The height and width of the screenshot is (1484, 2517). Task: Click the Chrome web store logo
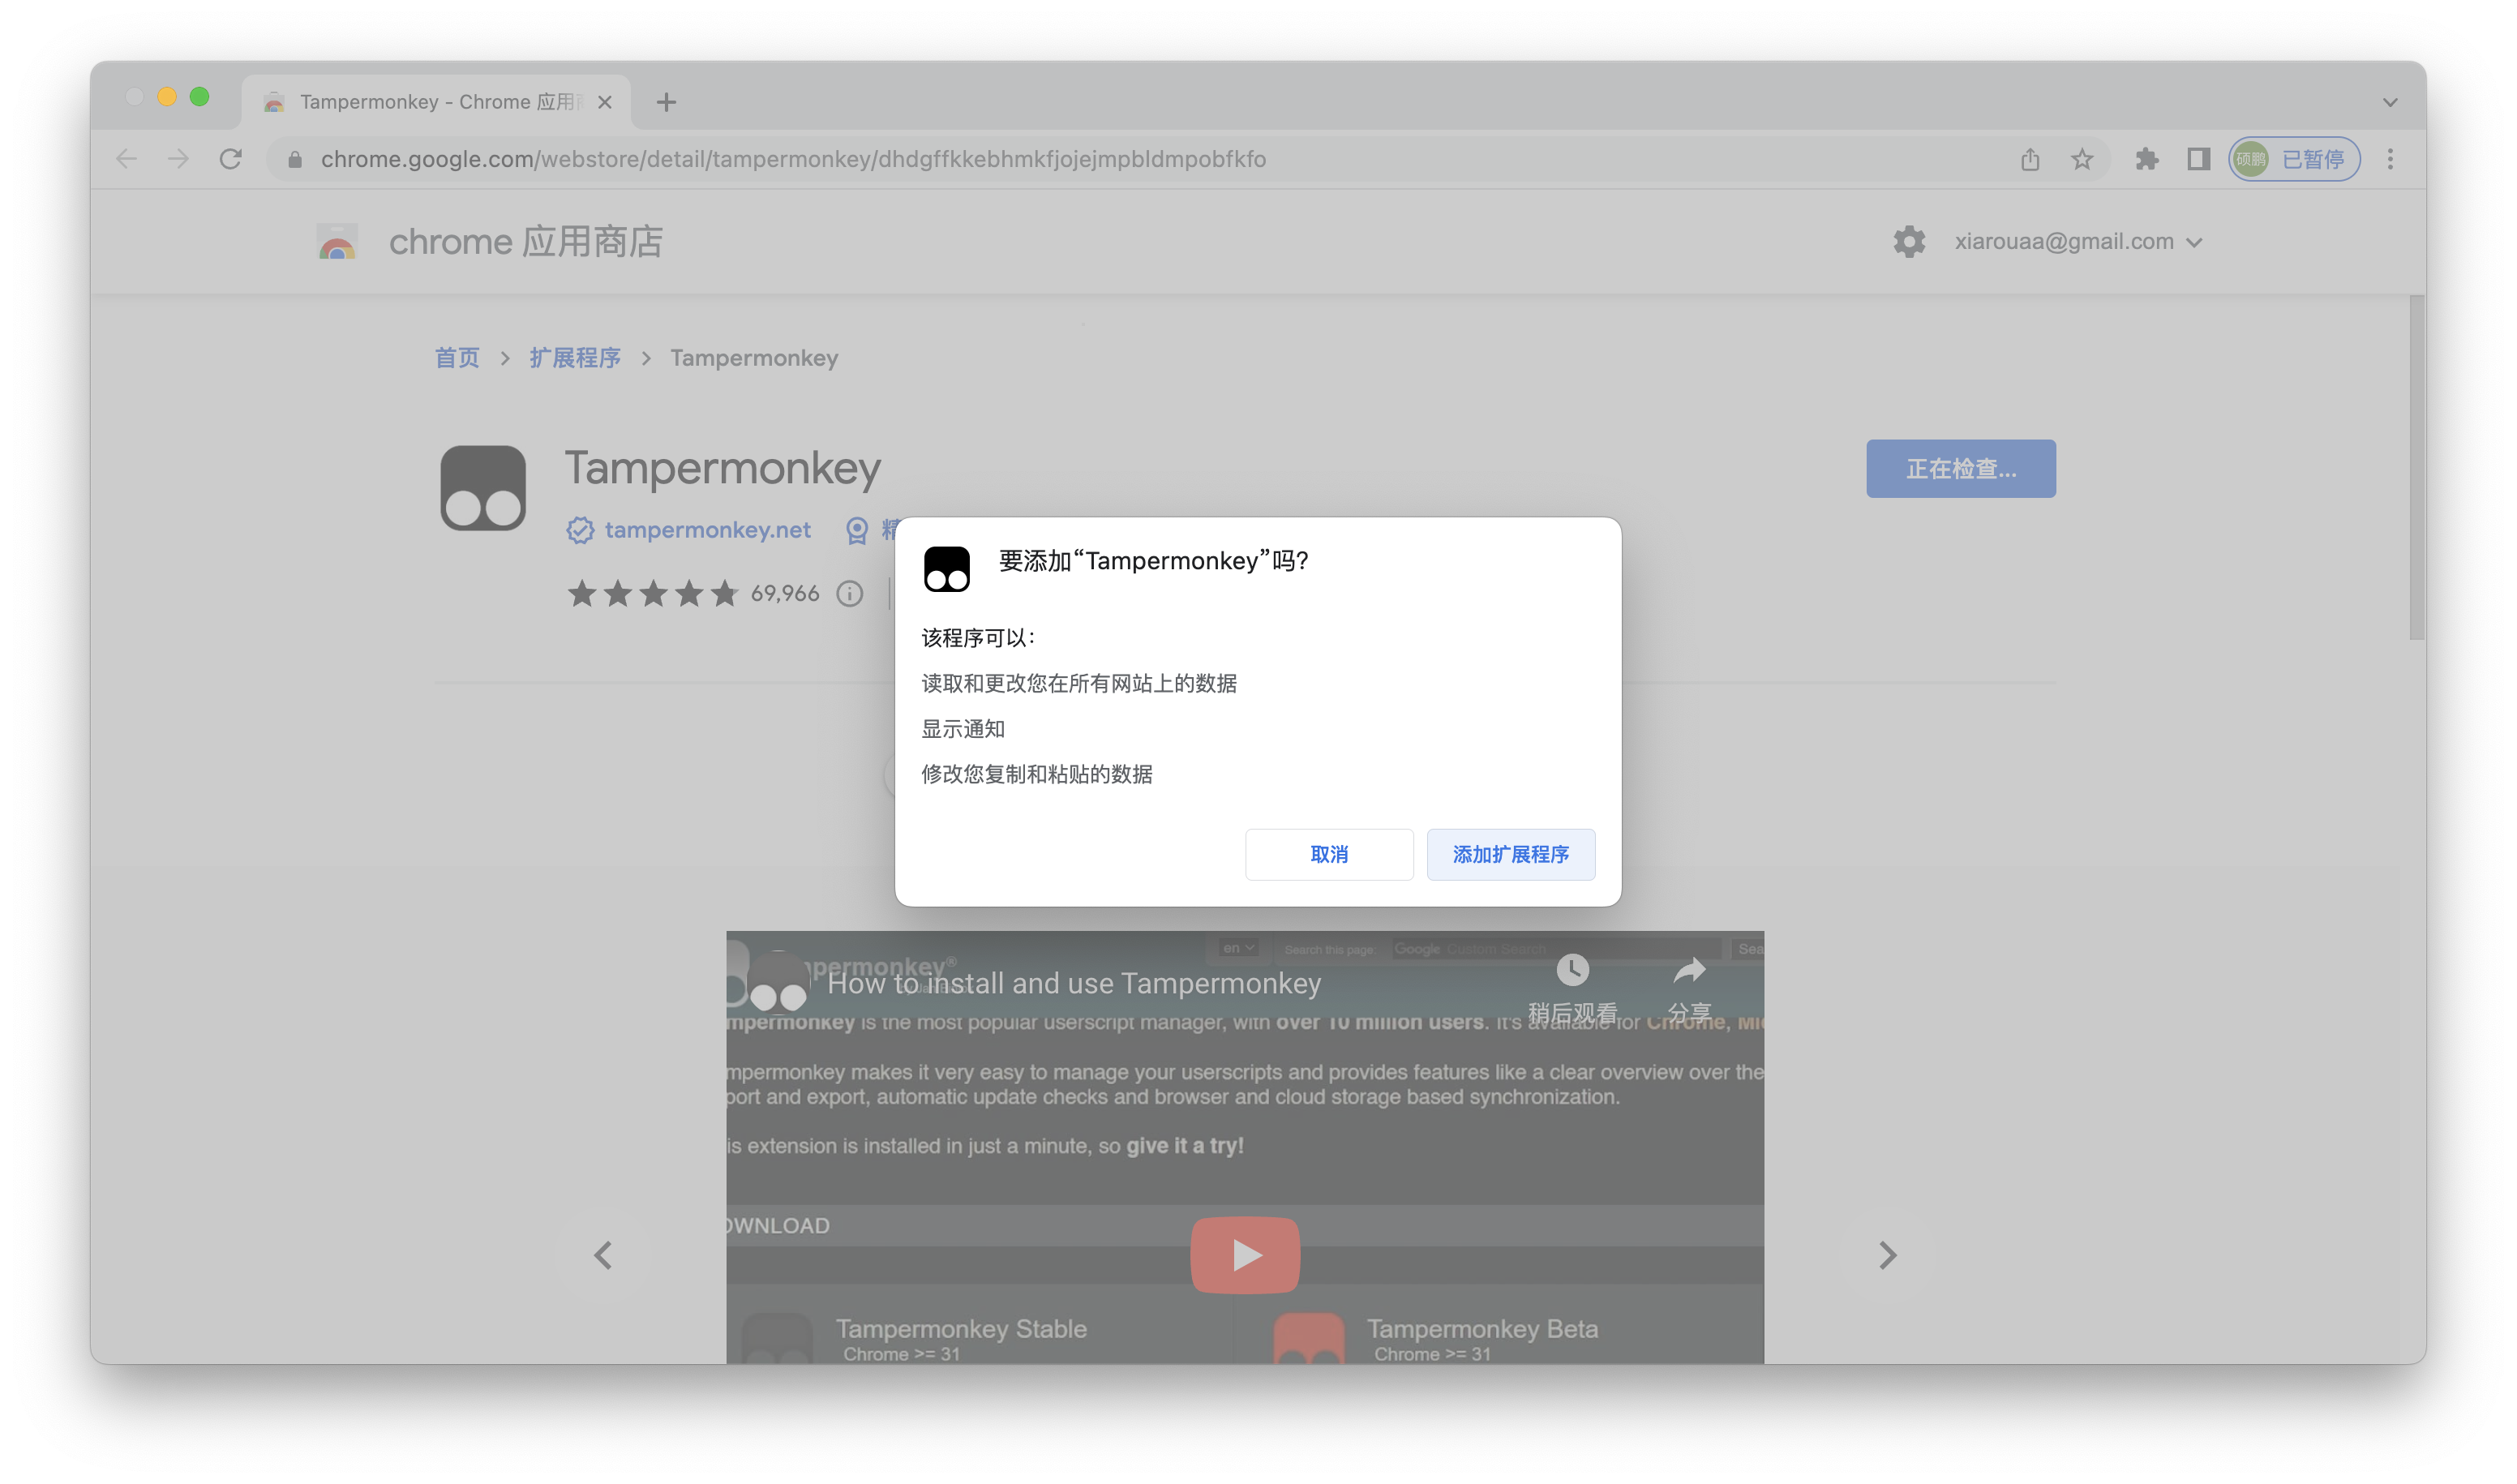[337, 242]
